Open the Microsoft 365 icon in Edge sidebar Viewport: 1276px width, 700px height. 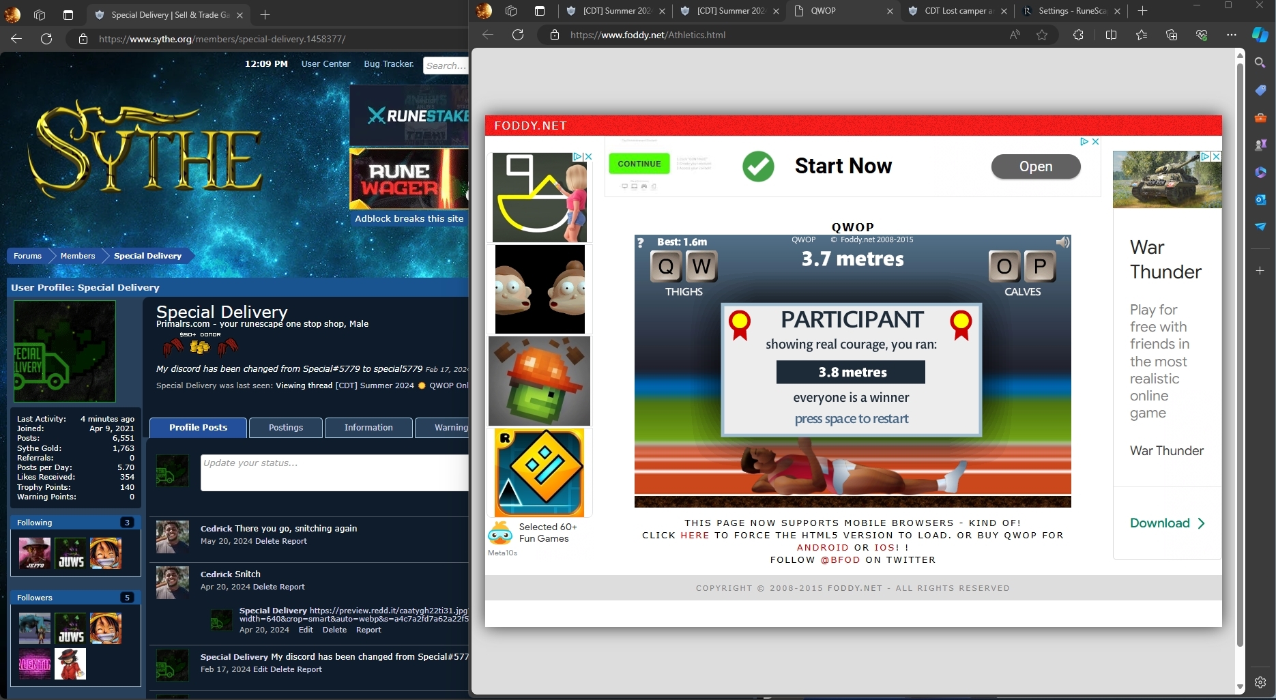(1260, 172)
